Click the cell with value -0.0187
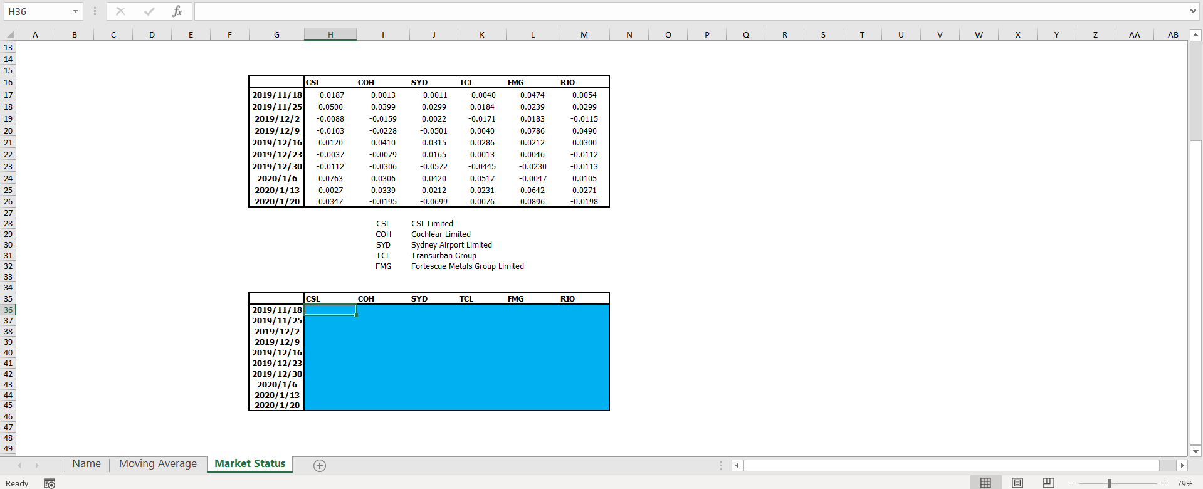This screenshot has height=489, width=1203. pos(330,95)
